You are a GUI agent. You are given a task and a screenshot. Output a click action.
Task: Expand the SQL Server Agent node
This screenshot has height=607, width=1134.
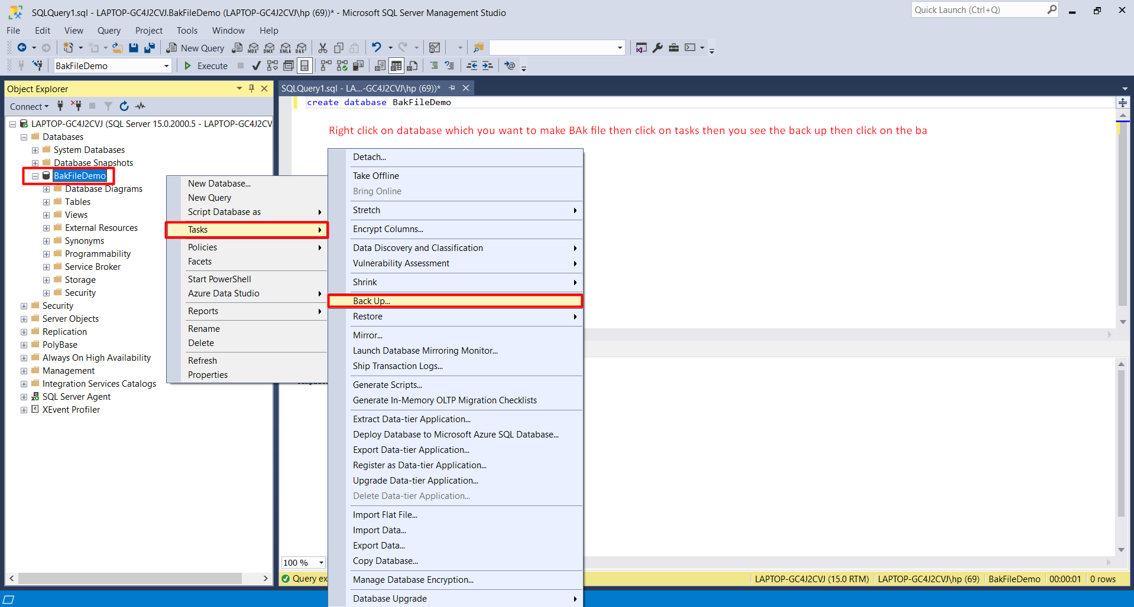pos(24,397)
